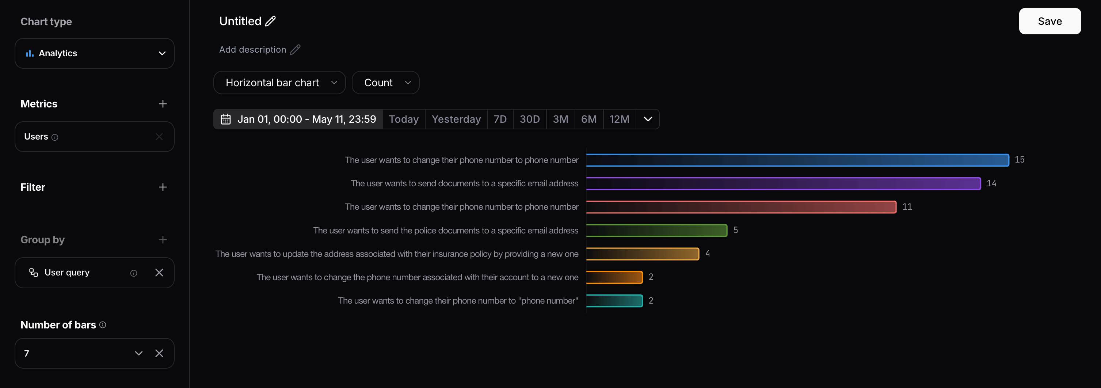Add a Group by field plus icon
1101x388 pixels.
pos(163,240)
